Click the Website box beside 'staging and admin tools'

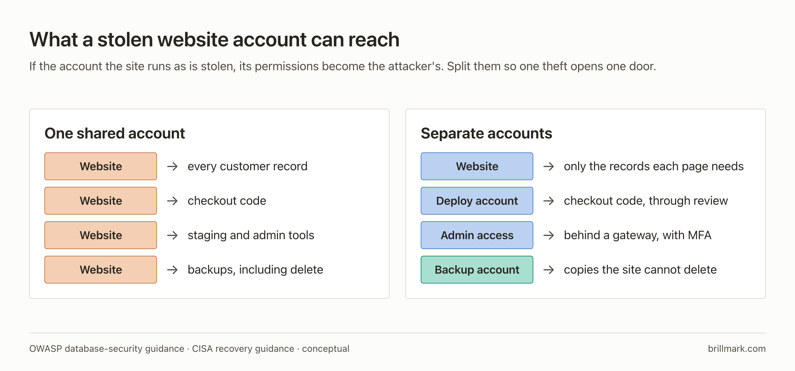click(x=101, y=235)
